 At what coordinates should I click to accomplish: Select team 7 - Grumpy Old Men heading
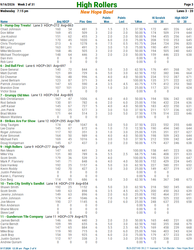[x=15, y=95]
